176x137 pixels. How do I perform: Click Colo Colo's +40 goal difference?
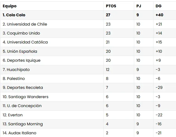coord(159,15)
